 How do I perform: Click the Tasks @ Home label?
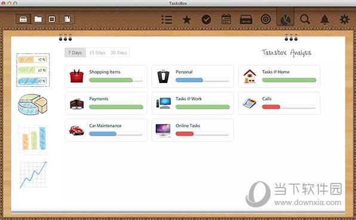click(275, 72)
